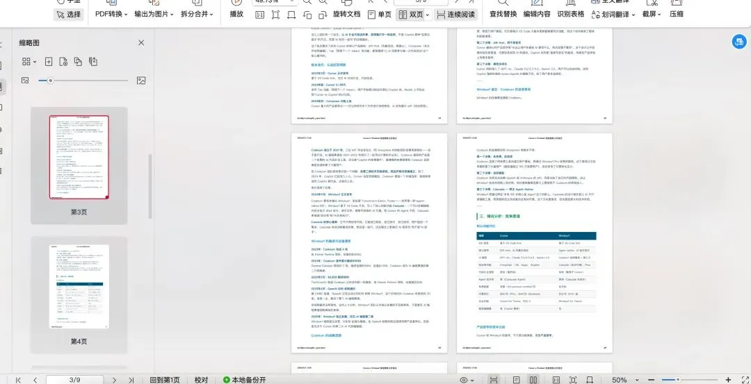Go to next page with status bar arrow
The height and width of the screenshot is (384, 751).
(x=114, y=380)
